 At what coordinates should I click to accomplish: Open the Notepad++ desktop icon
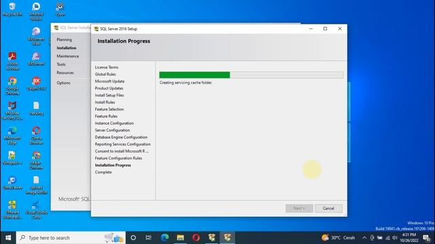click(x=12, y=158)
